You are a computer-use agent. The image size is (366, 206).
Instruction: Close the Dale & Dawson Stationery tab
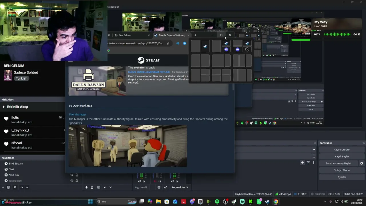[188, 35]
